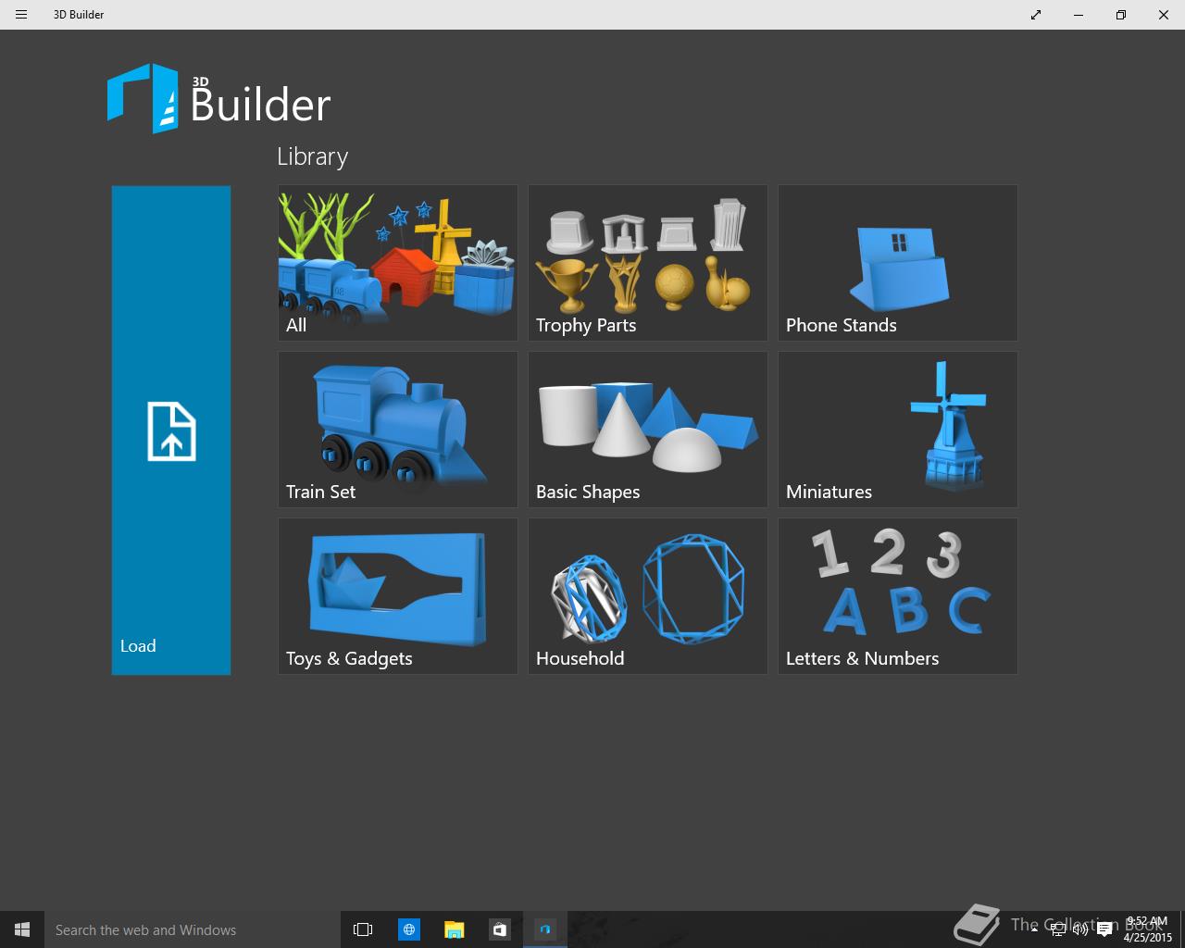
Task: Open the Train Set category
Action: point(398,430)
